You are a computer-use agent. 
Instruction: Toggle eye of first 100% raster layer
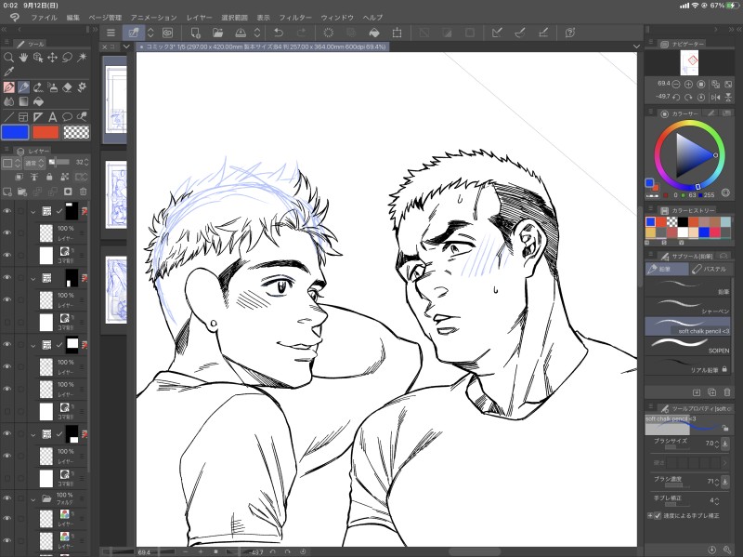click(7, 233)
